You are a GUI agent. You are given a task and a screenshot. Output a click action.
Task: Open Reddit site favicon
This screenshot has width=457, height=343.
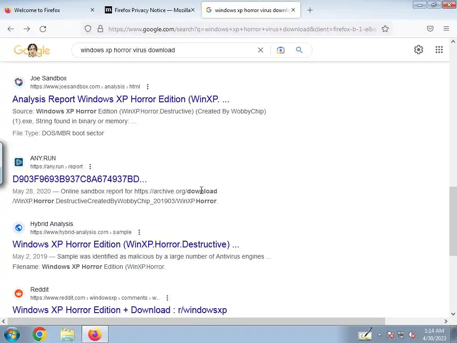(x=19, y=293)
